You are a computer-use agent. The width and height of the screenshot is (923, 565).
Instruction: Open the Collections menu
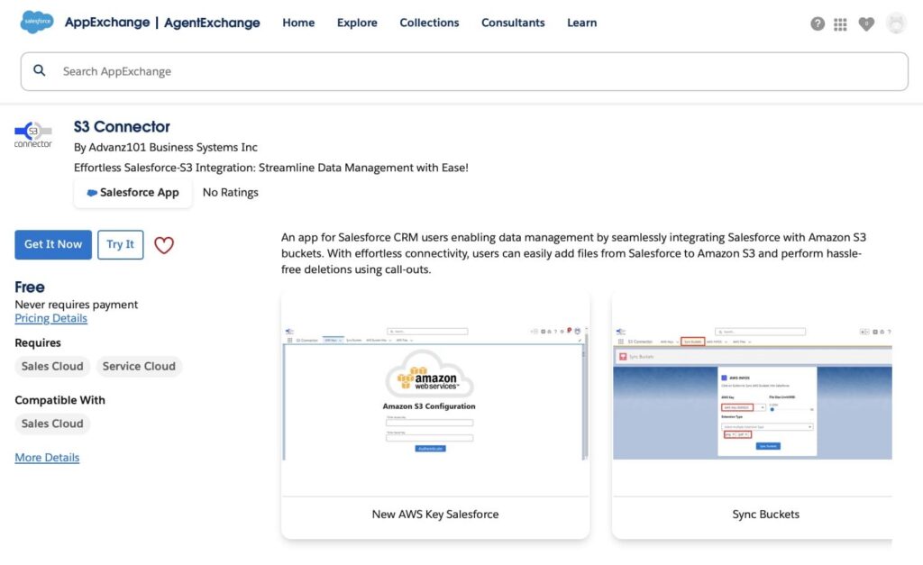pos(429,23)
